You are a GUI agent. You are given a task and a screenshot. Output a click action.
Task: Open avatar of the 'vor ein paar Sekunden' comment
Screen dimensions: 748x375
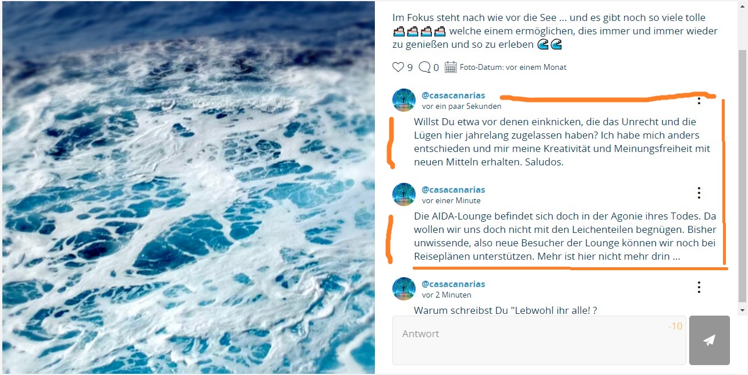coord(404,100)
